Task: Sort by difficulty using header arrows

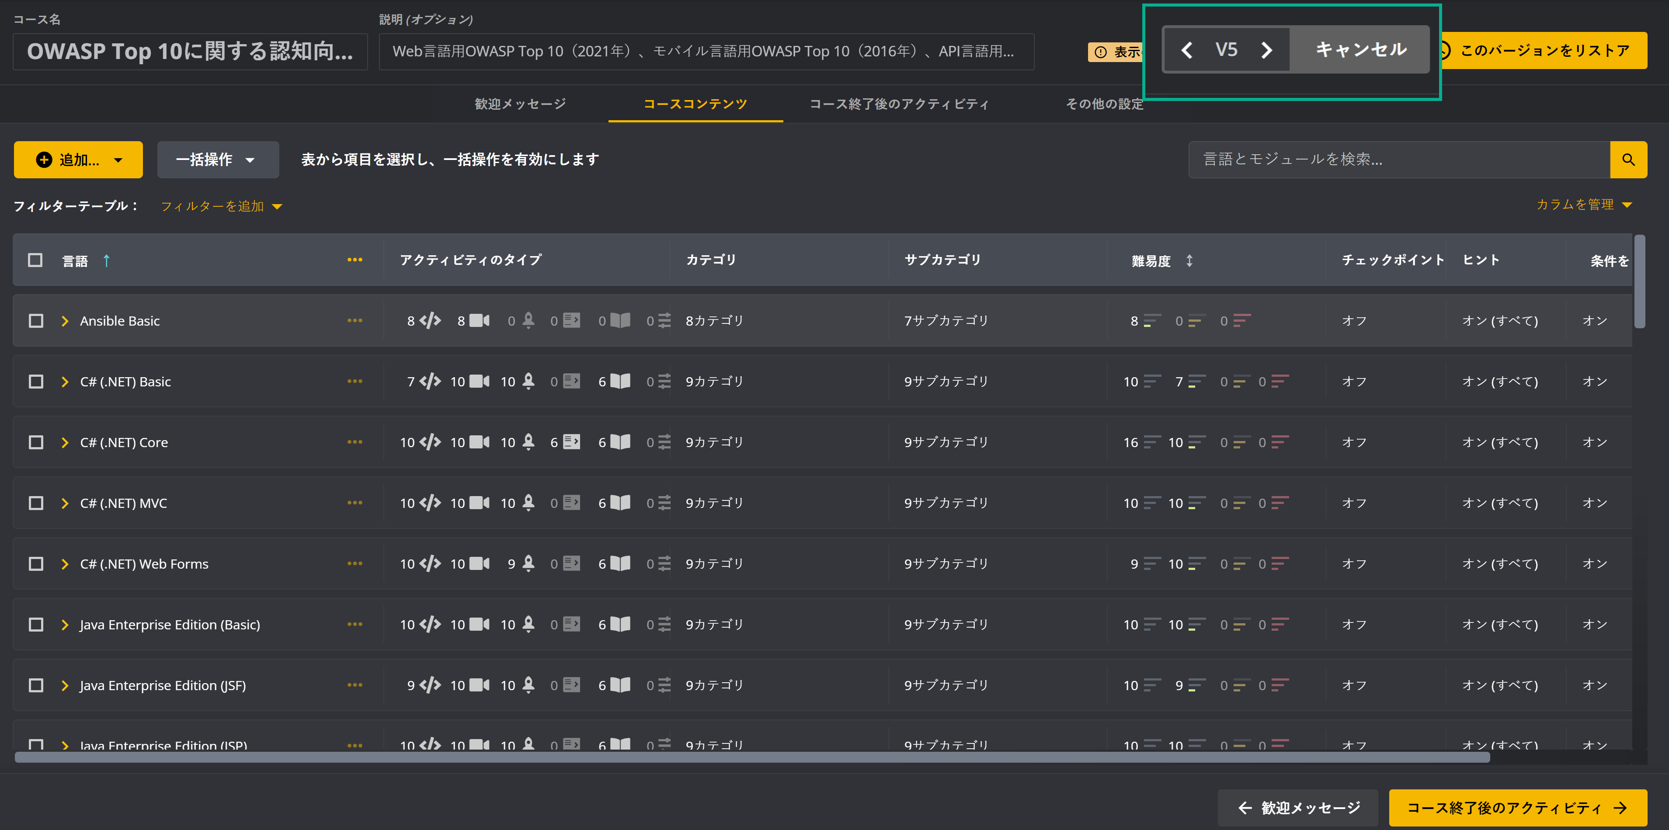Action: 1189,260
